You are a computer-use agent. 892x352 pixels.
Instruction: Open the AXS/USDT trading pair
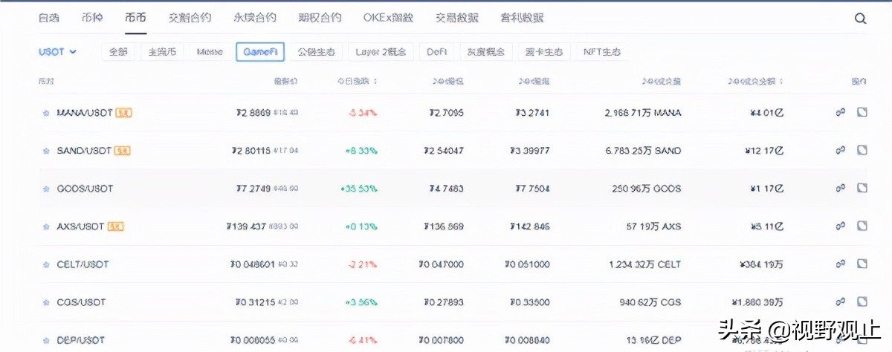point(80,226)
